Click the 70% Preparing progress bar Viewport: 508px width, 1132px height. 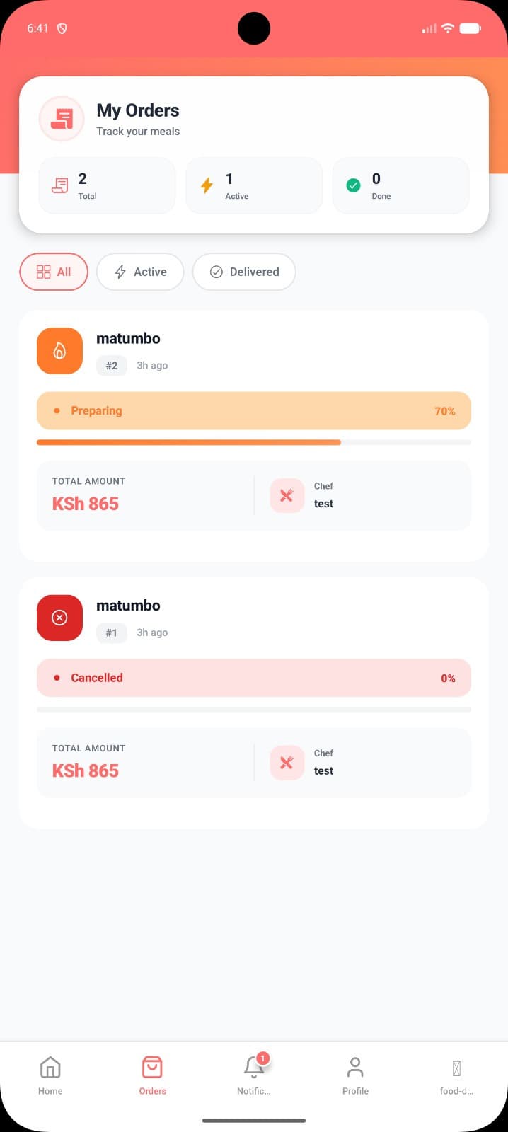pos(254,410)
